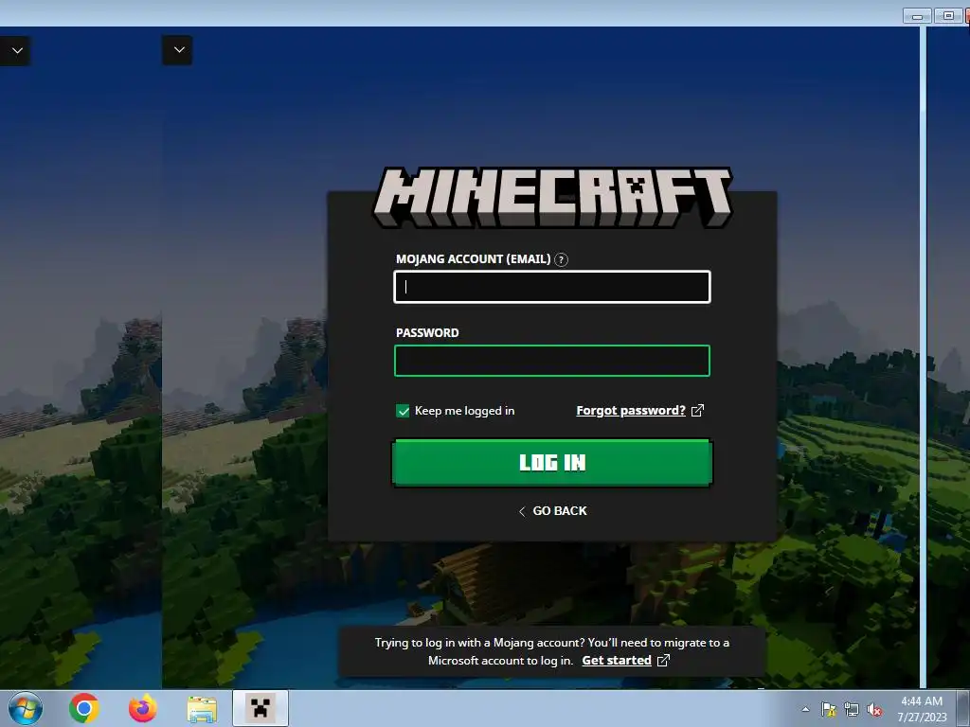Maximize the launcher window
This screenshot has width=970, height=727.
pos(947,15)
